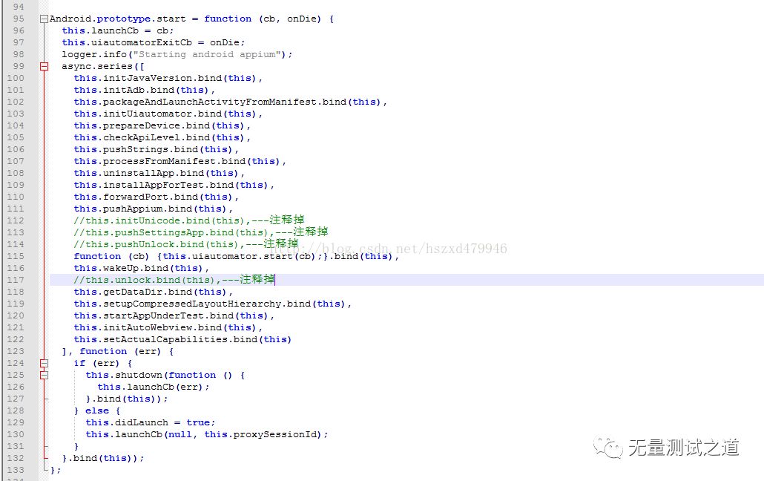Image resolution: width=764 pixels, height=481 pixels.
Task: Click this.installAppForTest.bind(this) line
Action: tap(174, 185)
